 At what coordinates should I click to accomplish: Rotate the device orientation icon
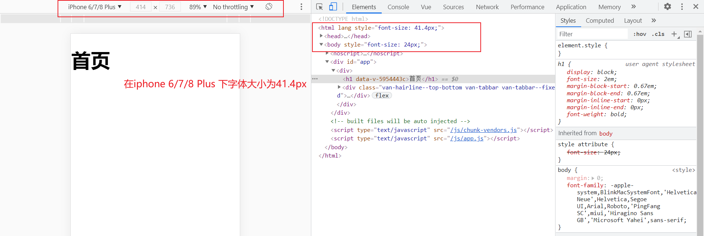269,7
